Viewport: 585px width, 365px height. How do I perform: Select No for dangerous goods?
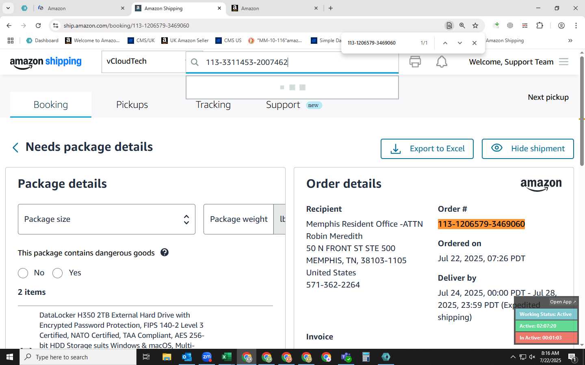pyautogui.click(x=23, y=273)
